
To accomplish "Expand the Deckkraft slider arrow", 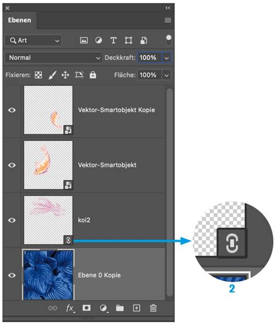I will 167,58.
